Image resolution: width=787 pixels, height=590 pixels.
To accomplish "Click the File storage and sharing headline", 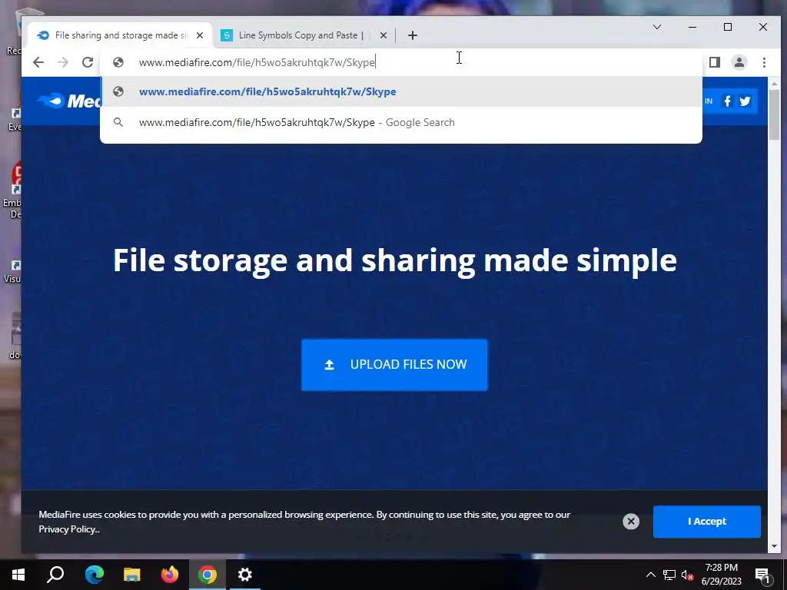I will pyautogui.click(x=394, y=260).
